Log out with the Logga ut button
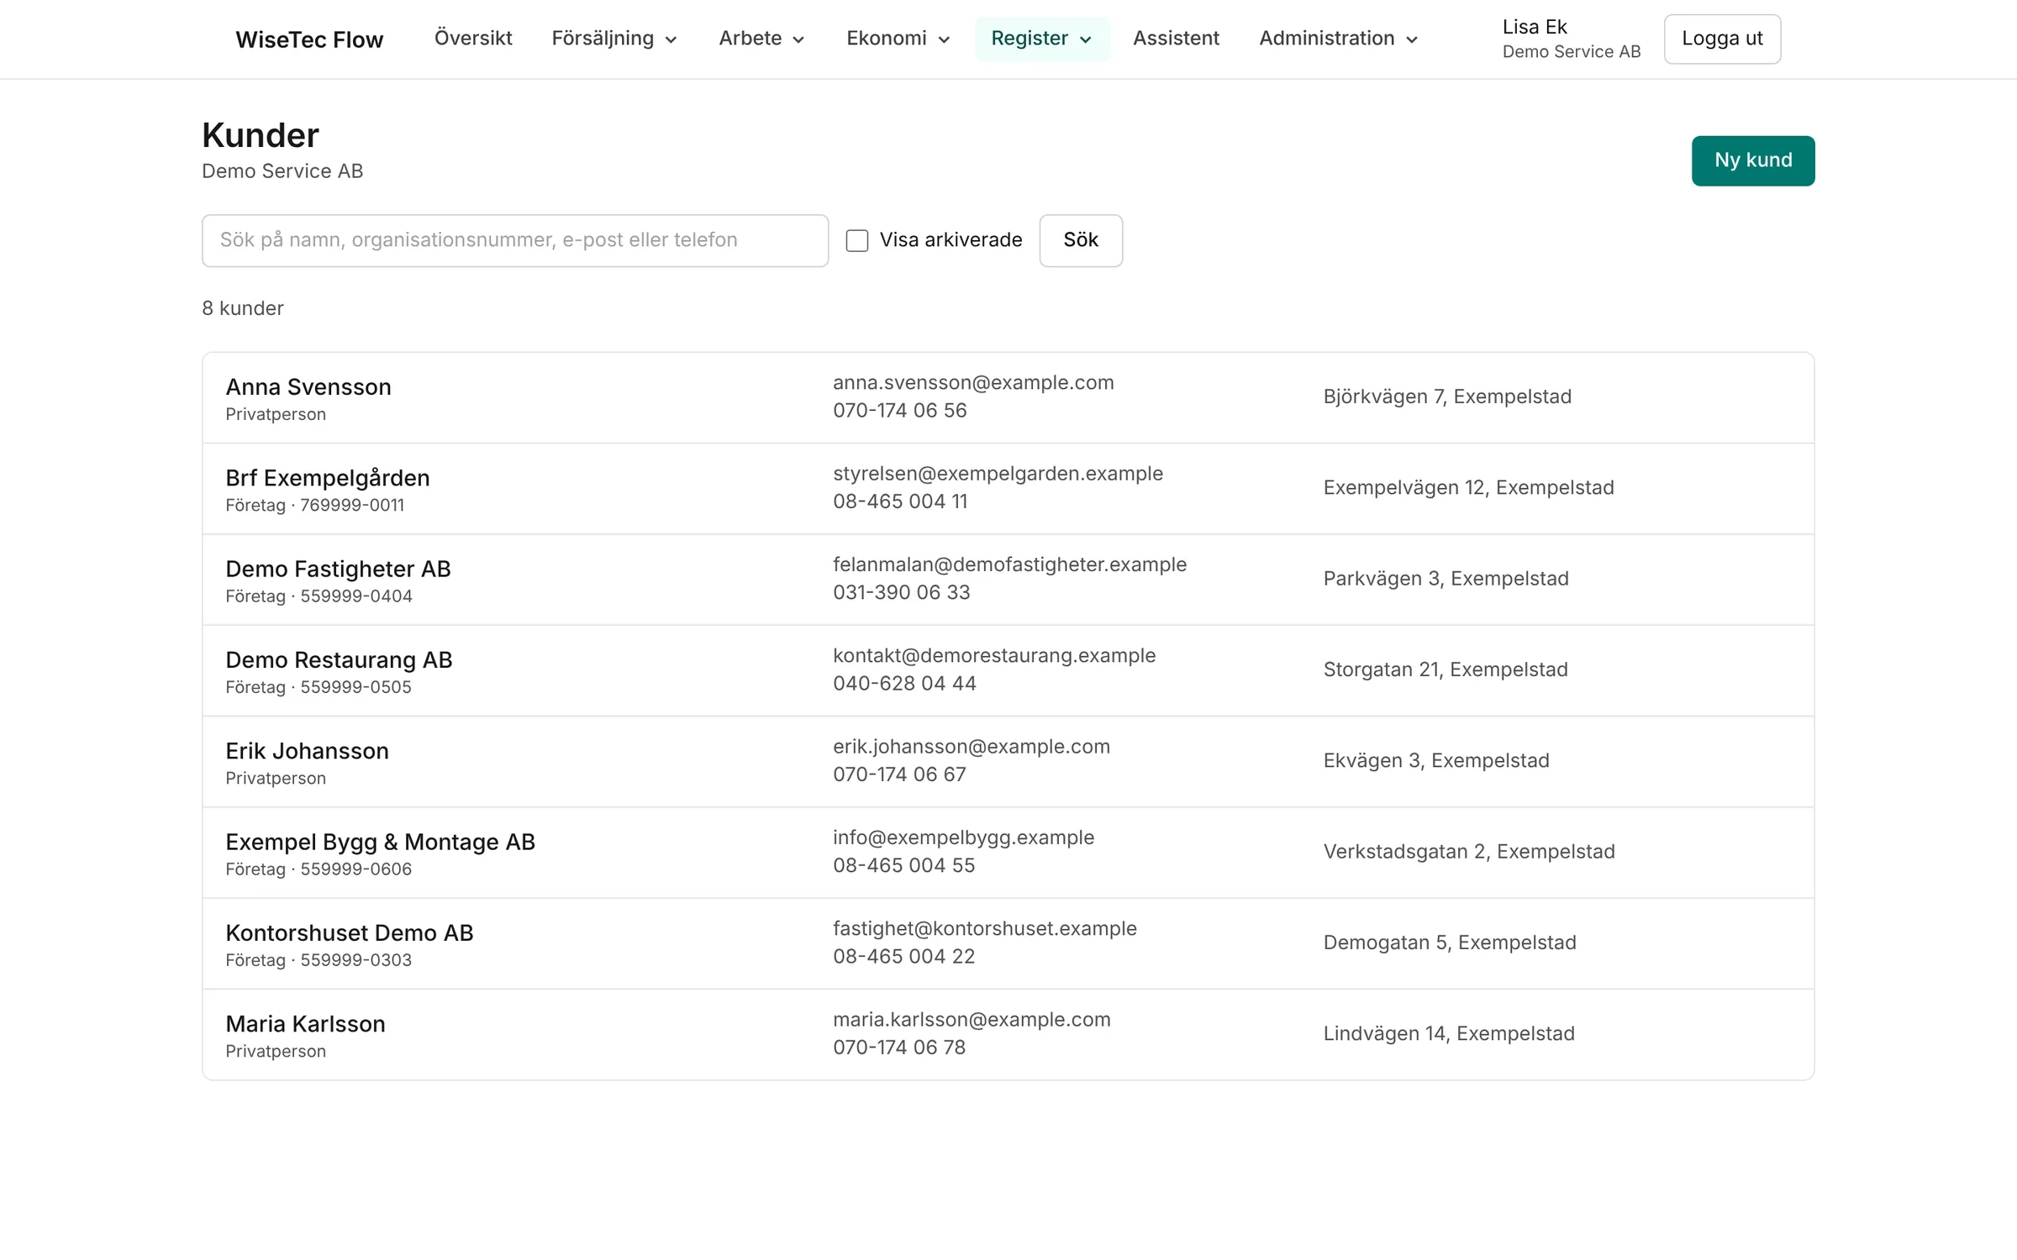 click(1722, 39)
